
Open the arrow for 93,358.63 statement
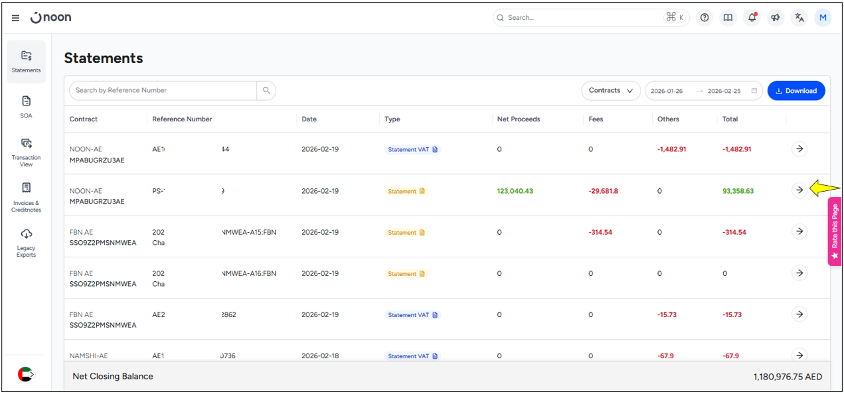[x=799, y=190]
